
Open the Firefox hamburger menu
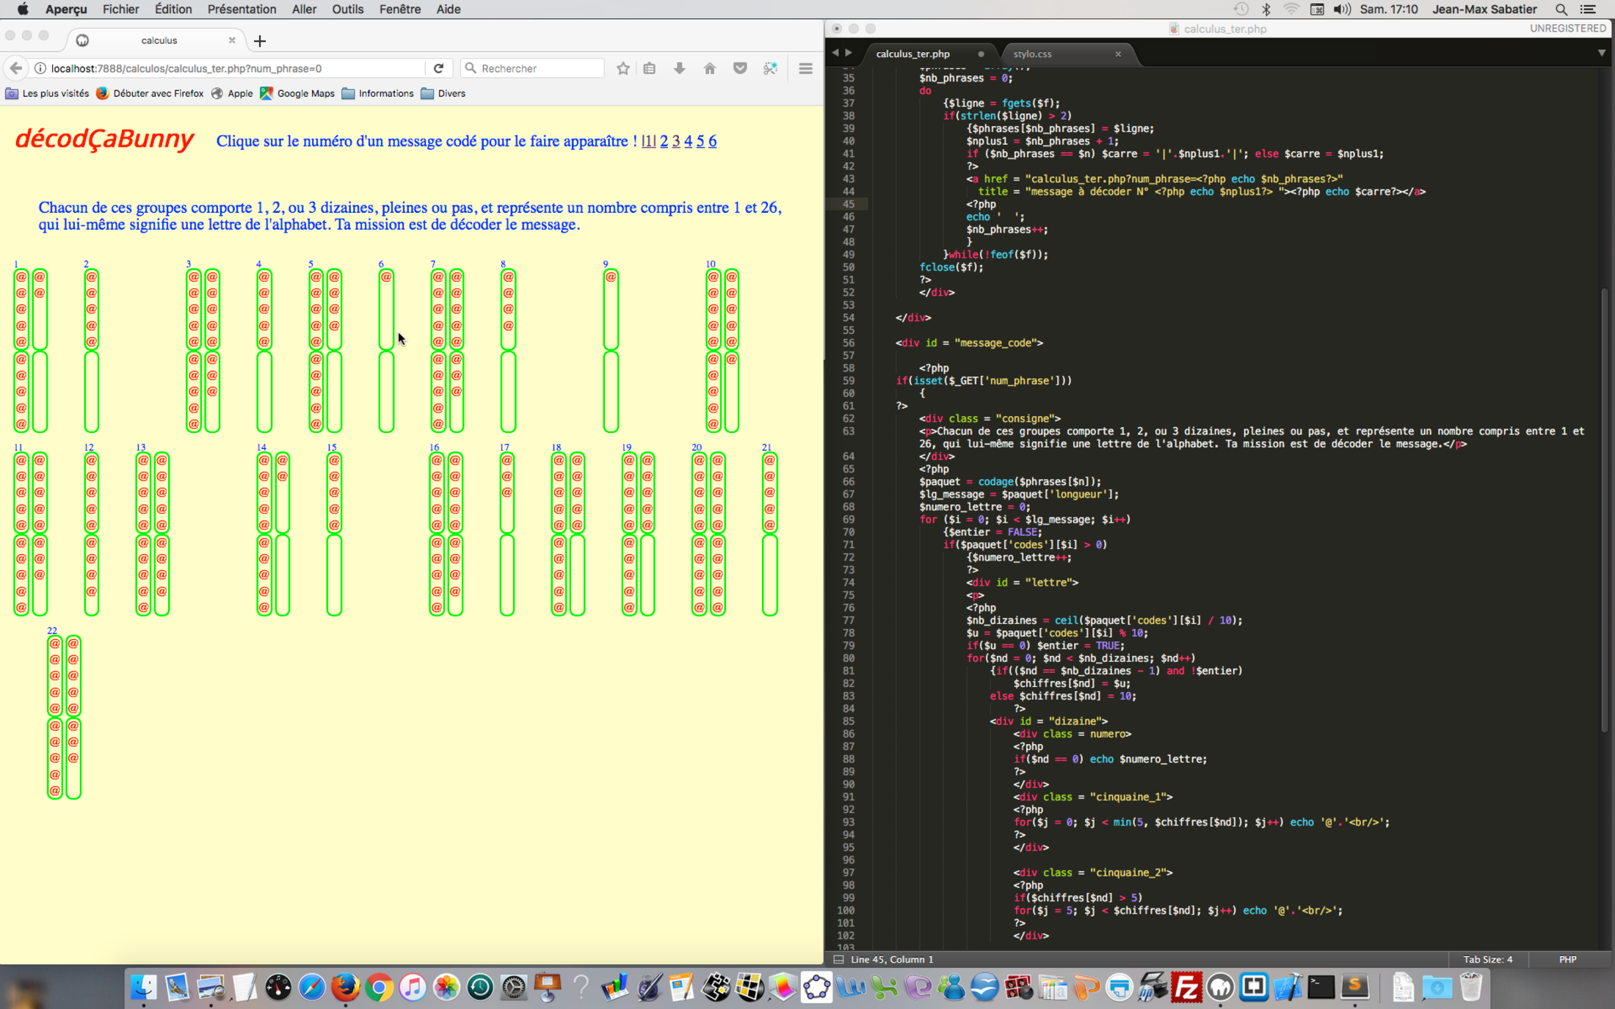point(805,68)
